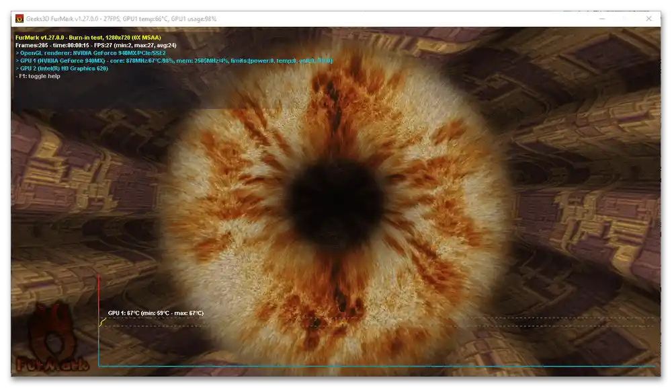The width and height of the screenshot is (672, 388).
Task: Click 'FurMark v1.27.0.0 - Burn-in test' header line
Action: pyautogui.click(x=88, y=38)
